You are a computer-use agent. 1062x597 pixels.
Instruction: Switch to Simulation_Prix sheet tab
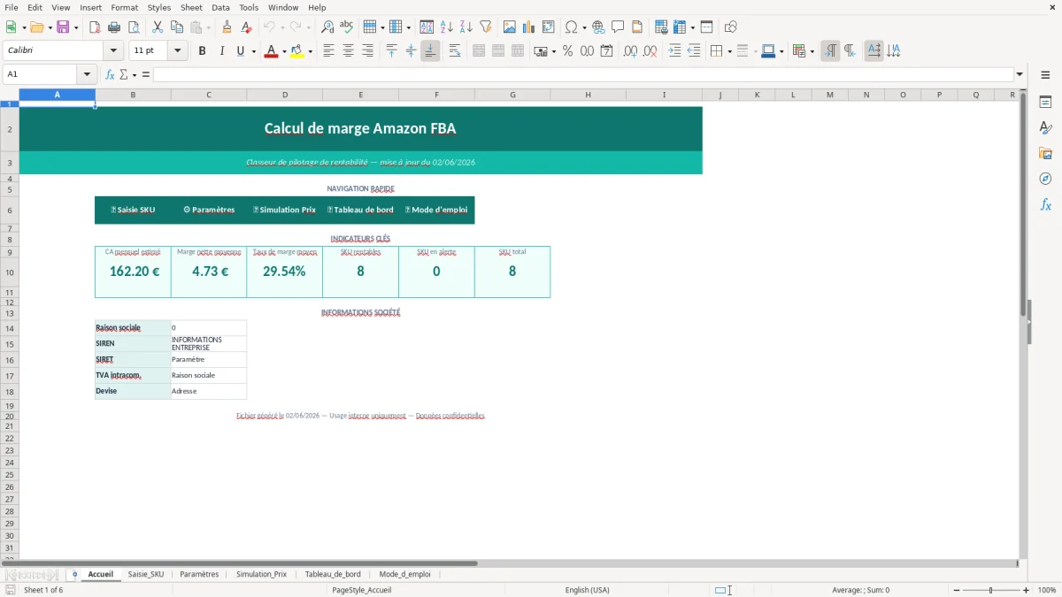(261, 574)
